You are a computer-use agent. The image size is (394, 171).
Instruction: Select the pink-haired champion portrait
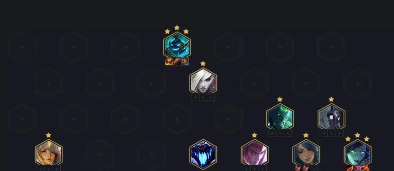click(x=255, y=153)
